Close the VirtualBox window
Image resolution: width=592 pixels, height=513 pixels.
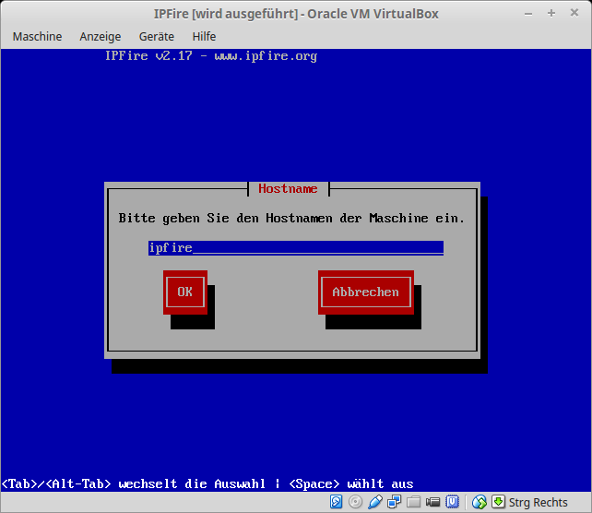coord(574,13)
